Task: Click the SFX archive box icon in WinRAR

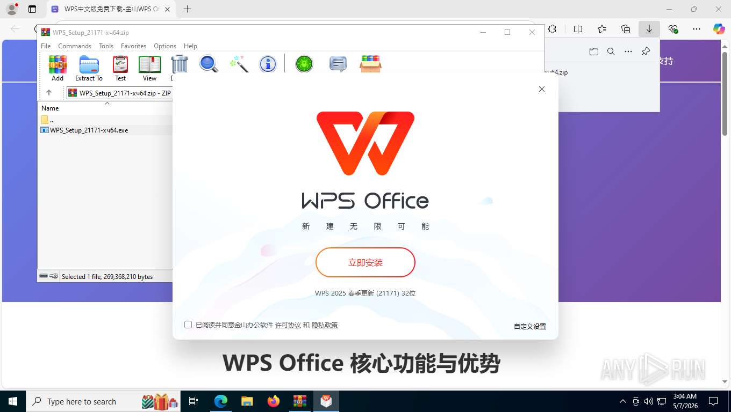Action: 370,64
